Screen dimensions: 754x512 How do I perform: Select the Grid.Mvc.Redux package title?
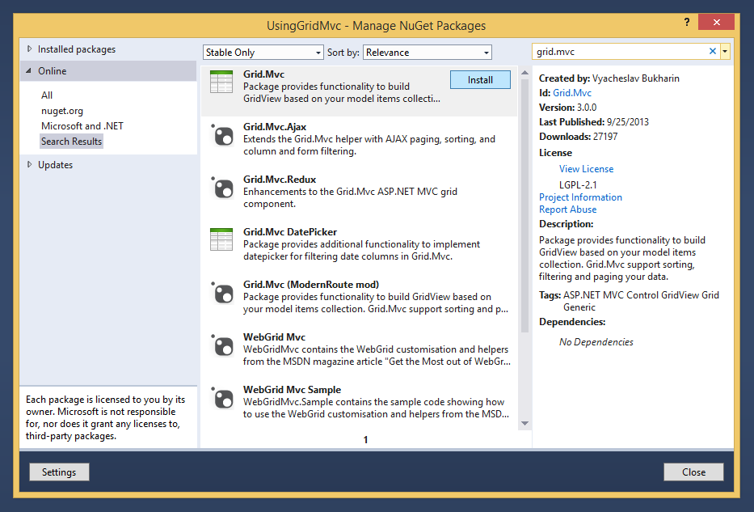pyautogui.click(x=280, y=179)
